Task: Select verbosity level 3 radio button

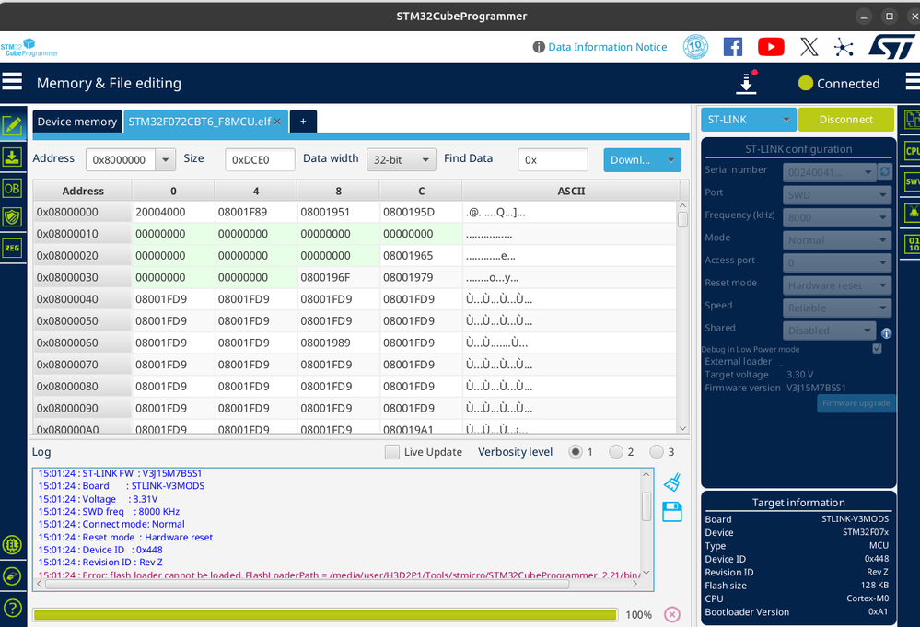Action: point(657,452)
